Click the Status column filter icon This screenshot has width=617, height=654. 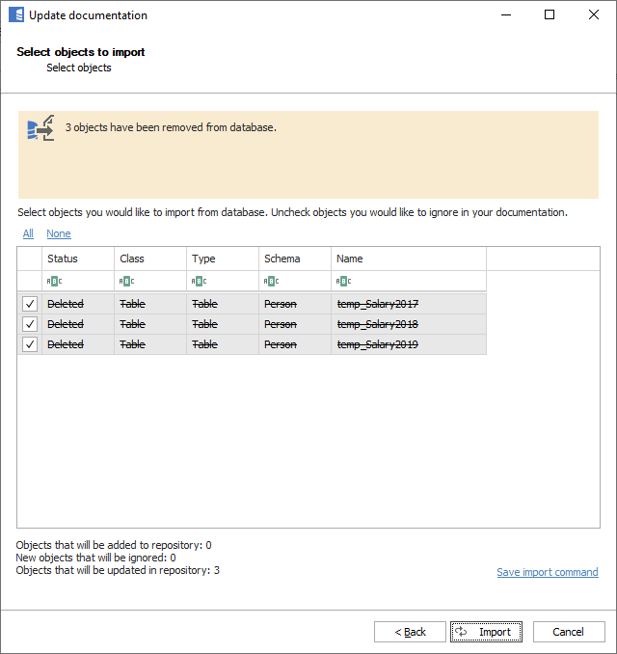pos(54,281)
